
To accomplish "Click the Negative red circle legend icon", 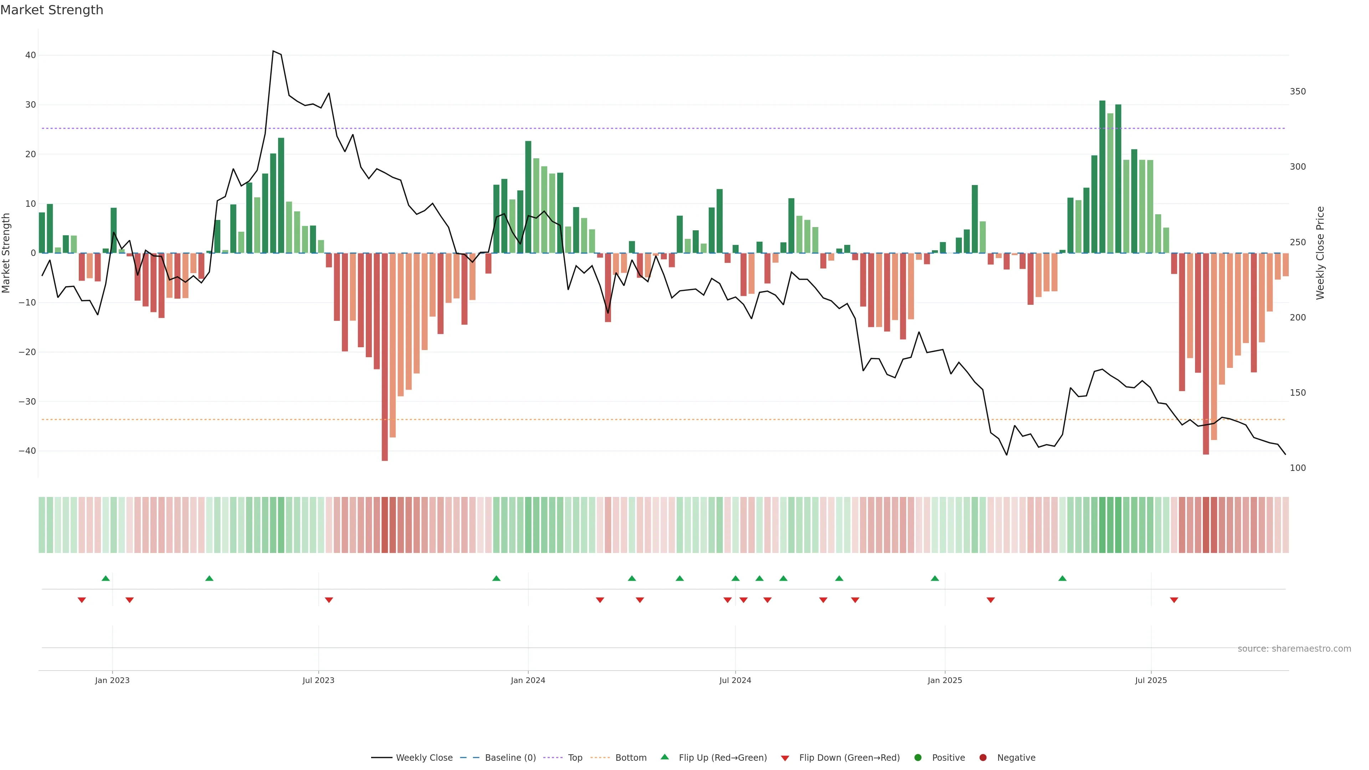I will click(983, 758).
